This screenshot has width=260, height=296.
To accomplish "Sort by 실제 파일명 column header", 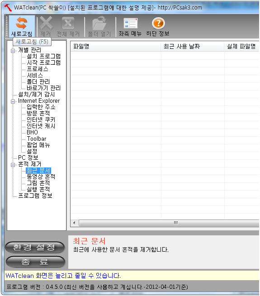I will (x=242, y=47).
